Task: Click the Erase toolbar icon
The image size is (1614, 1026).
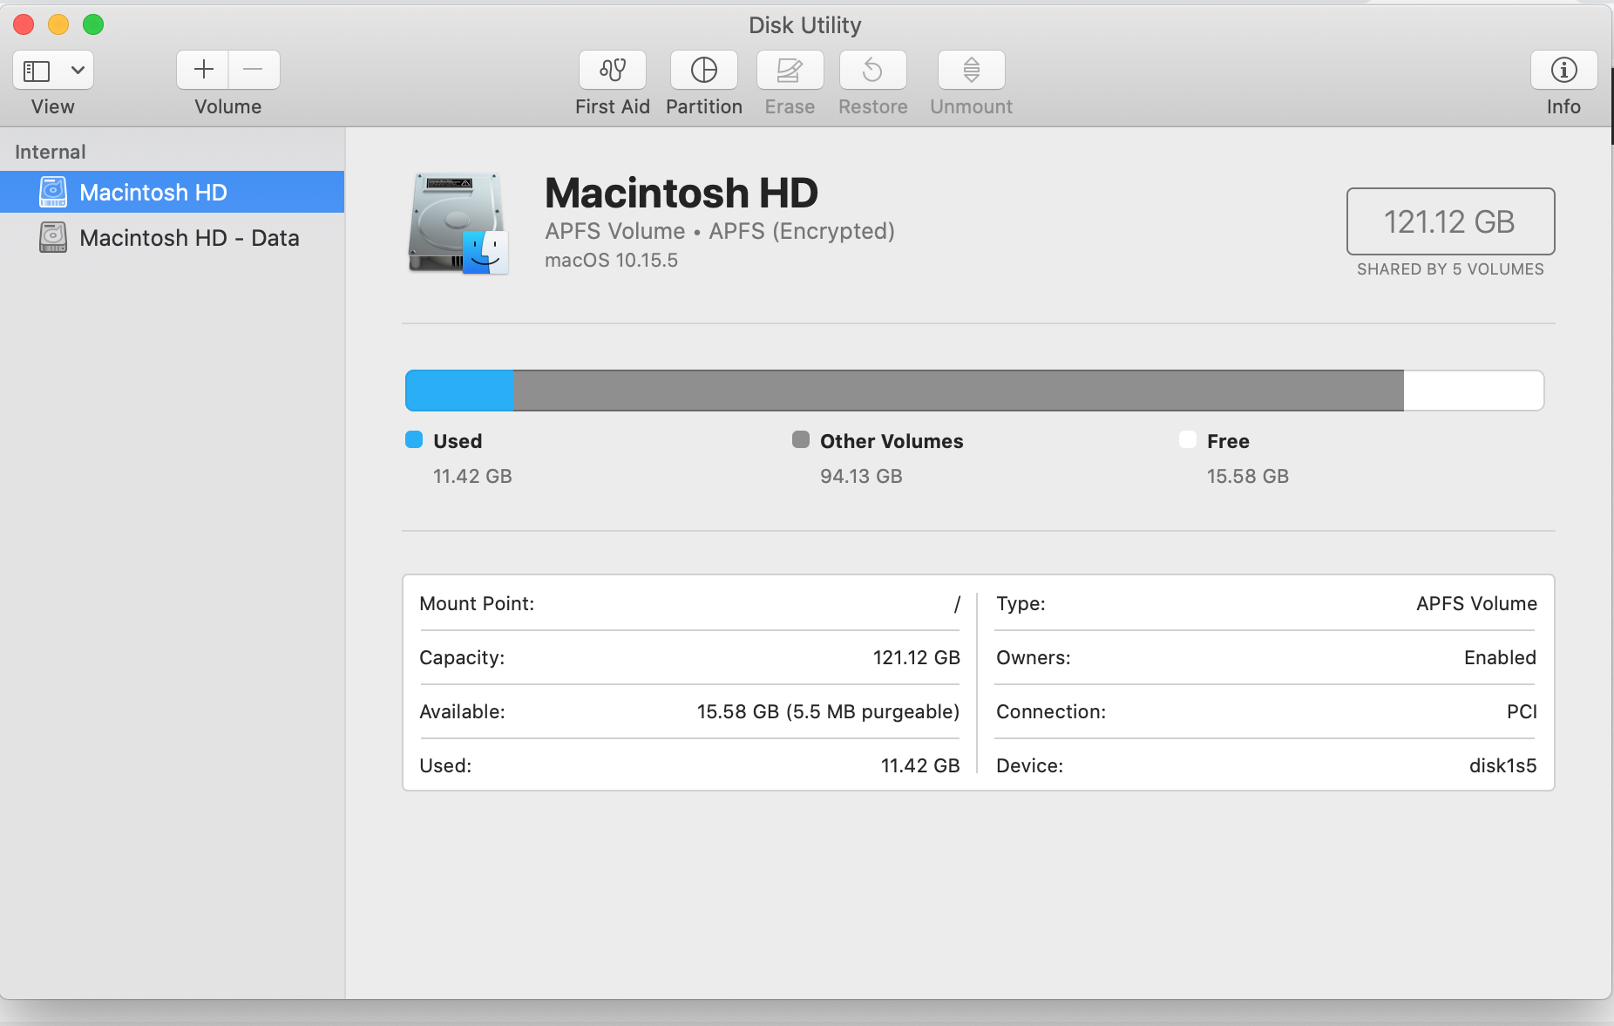Action: pyautogui.click(x=790, y=70)
